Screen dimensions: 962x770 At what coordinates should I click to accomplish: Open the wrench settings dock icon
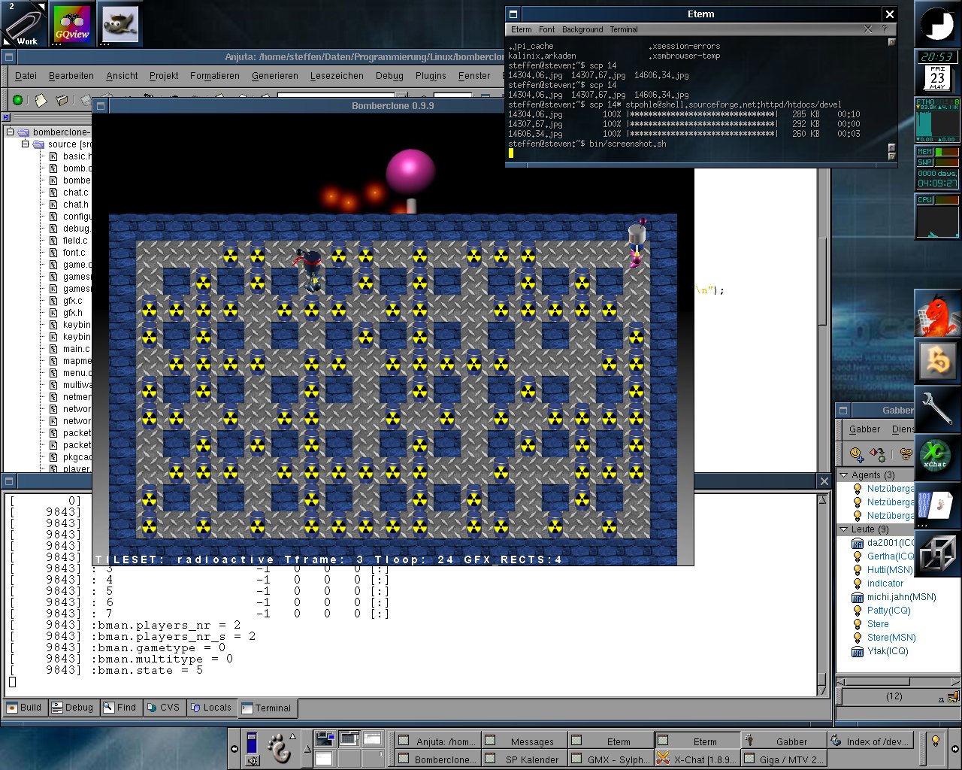click(937, 410)
